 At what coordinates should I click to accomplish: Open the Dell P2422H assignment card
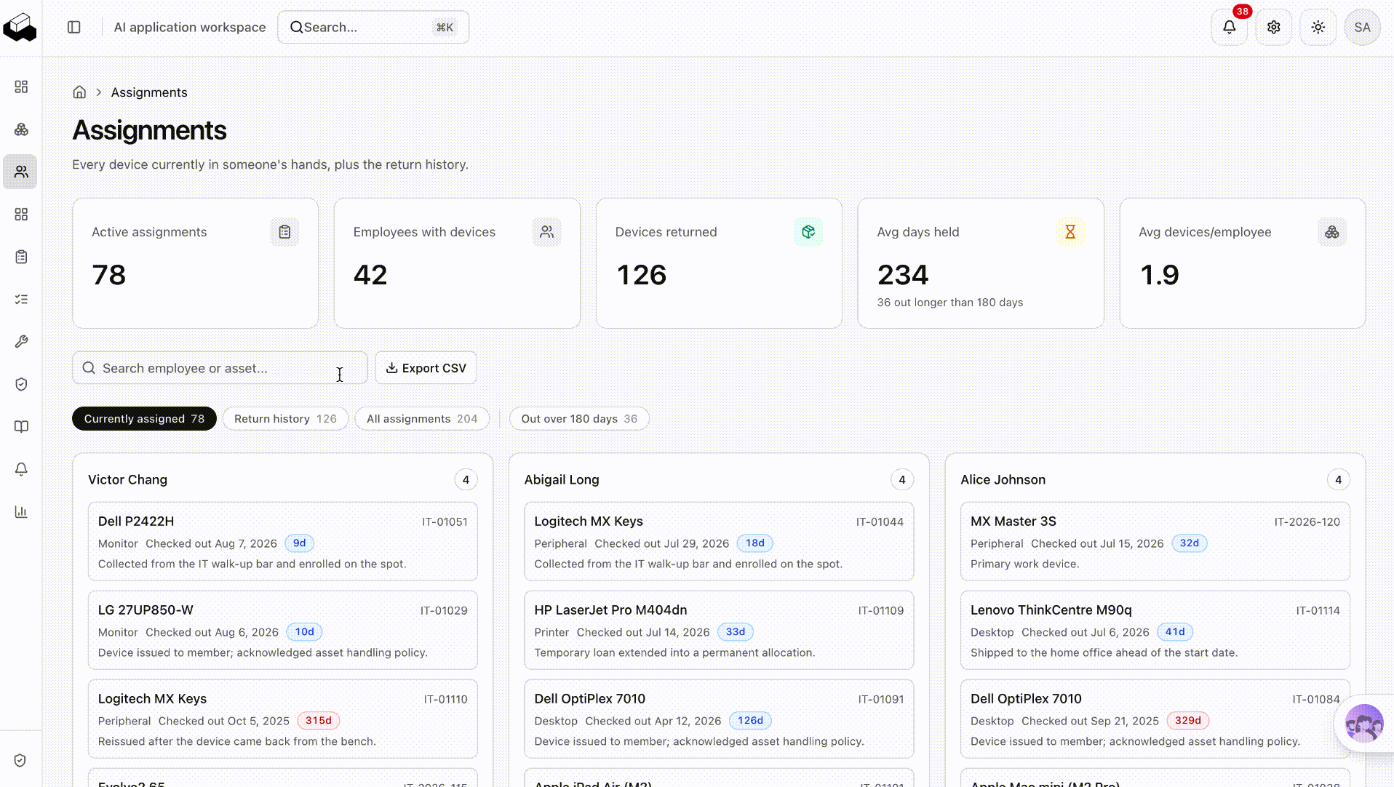tap(283, 542)
